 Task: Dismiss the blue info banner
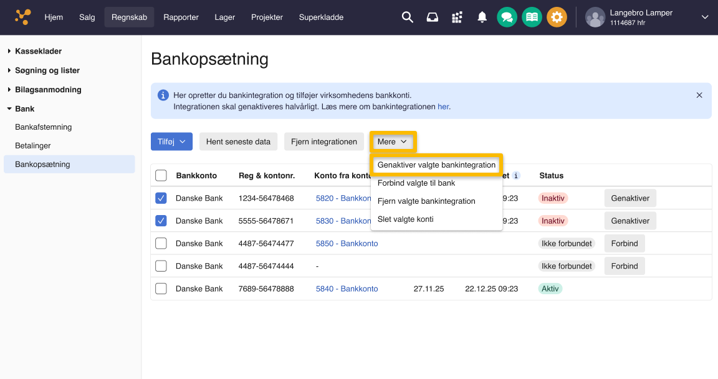pyautogui.click(x=699, y=95)
